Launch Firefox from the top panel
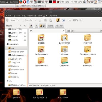Screen dimensions: 102x102 21,2
